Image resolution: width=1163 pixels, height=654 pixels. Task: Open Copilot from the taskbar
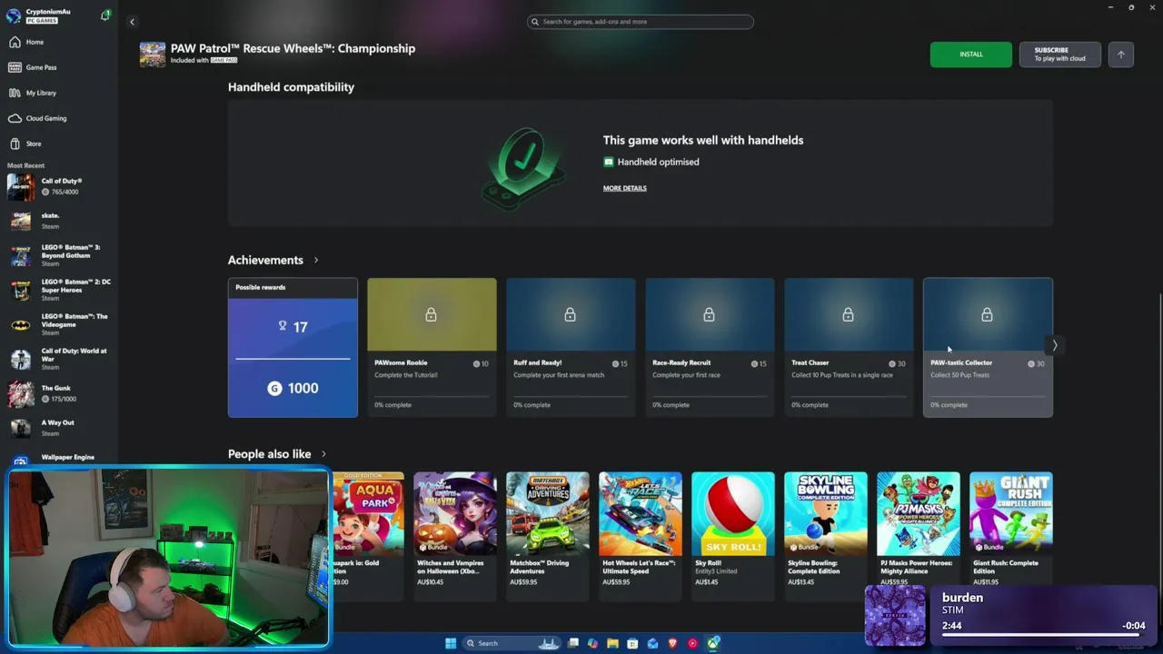tap(592, 643)
